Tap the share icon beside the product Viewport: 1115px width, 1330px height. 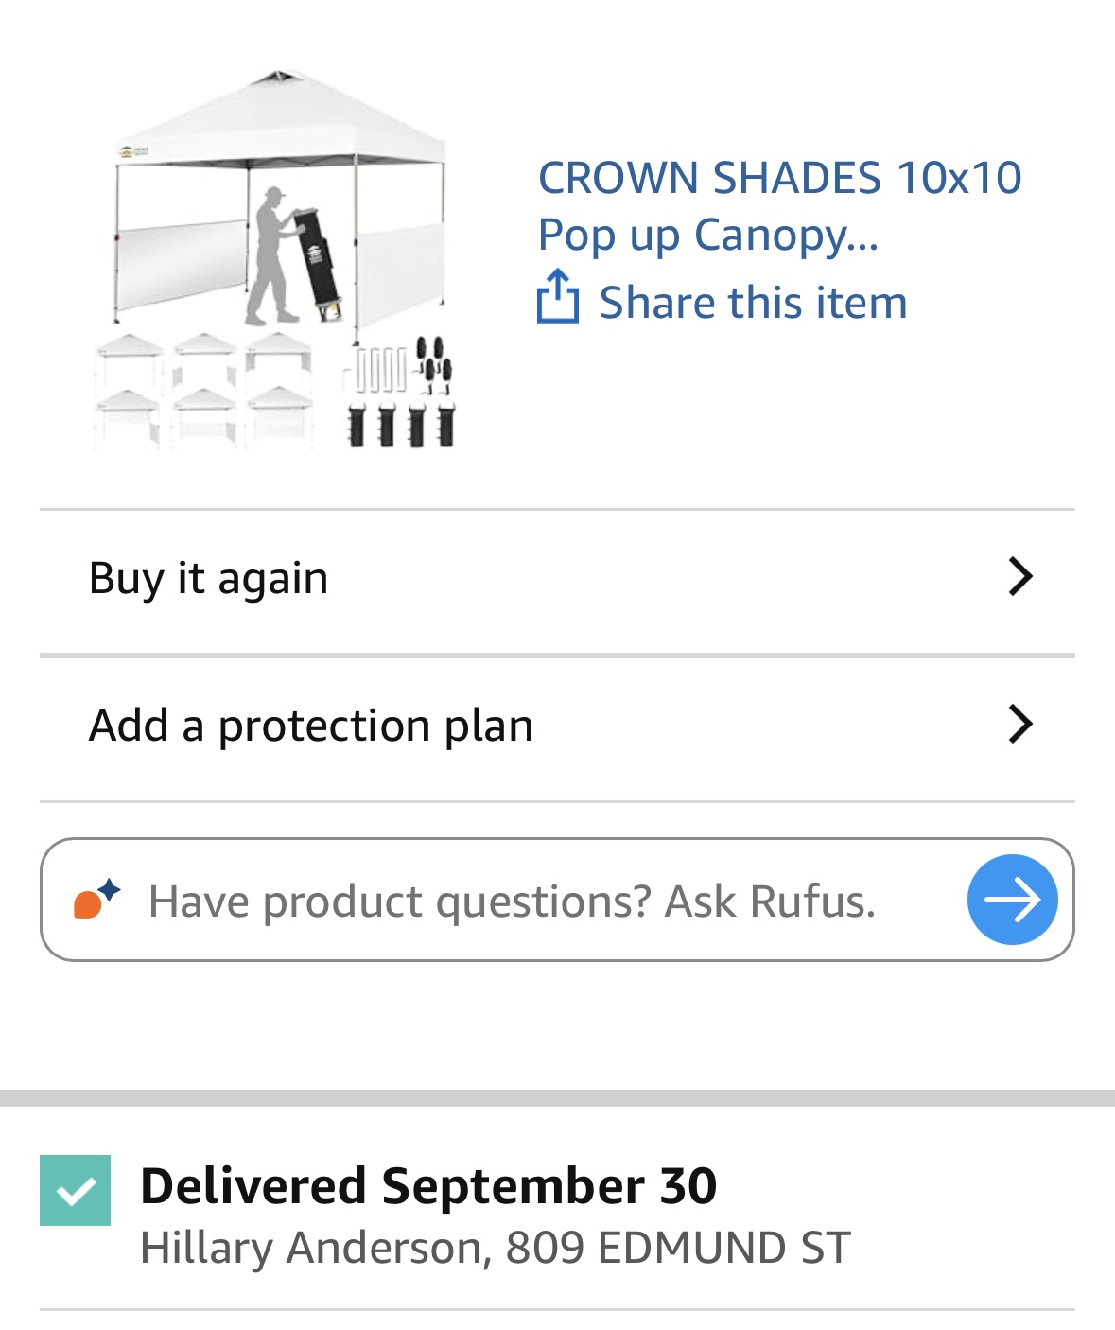coord(557,297)
